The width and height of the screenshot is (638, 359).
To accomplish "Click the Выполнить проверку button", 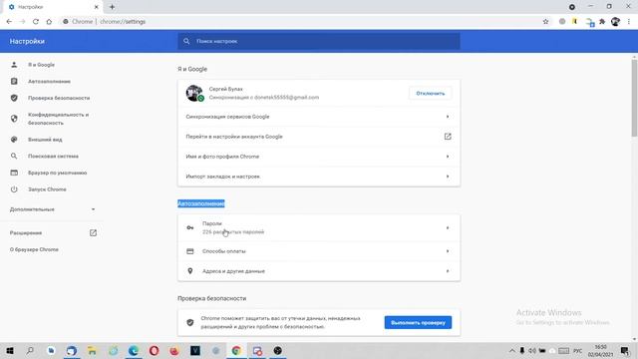I will tap(418, 323).
